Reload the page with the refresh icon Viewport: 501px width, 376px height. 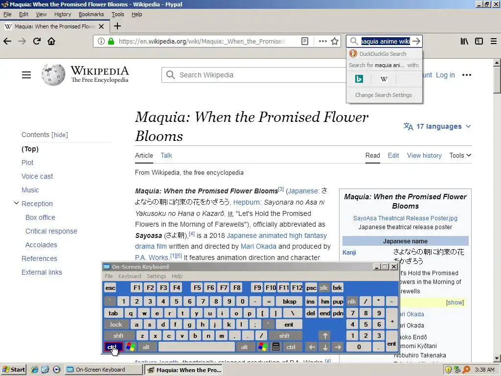(37, 41)
